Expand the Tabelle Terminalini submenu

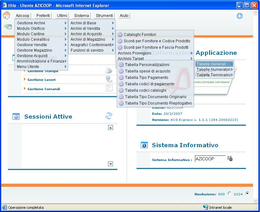tap(232, 75)
